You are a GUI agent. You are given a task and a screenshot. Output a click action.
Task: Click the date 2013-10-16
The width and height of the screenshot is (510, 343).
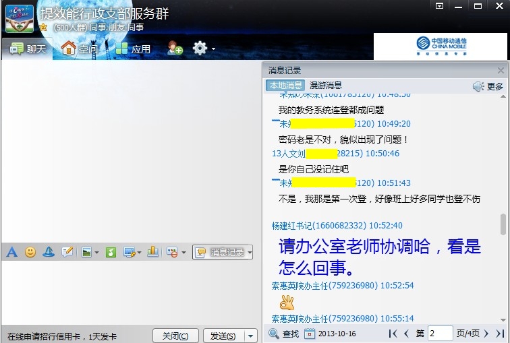(x=337, y=334)
